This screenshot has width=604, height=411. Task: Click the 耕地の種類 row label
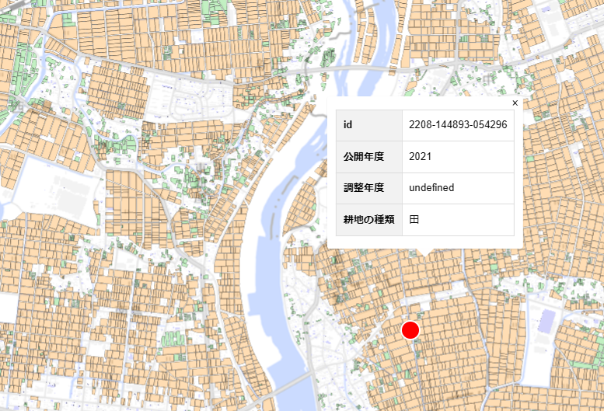tap(368, 220)
